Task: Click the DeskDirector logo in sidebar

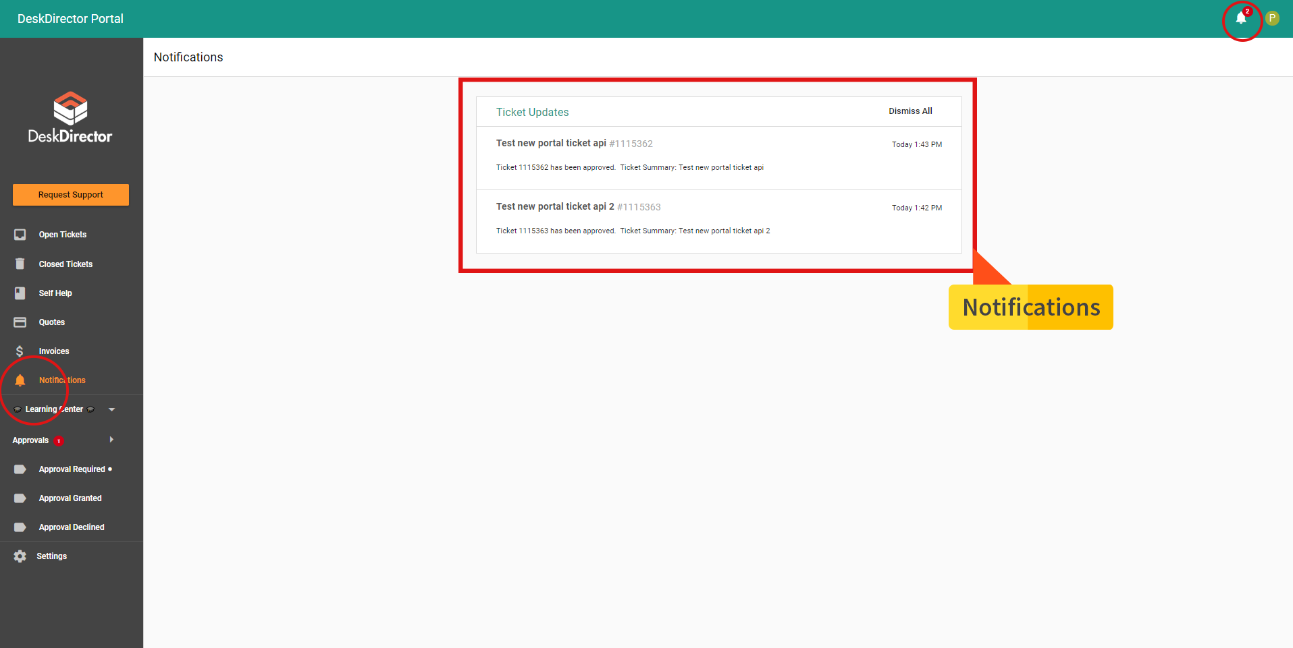Action: point(70,117)
